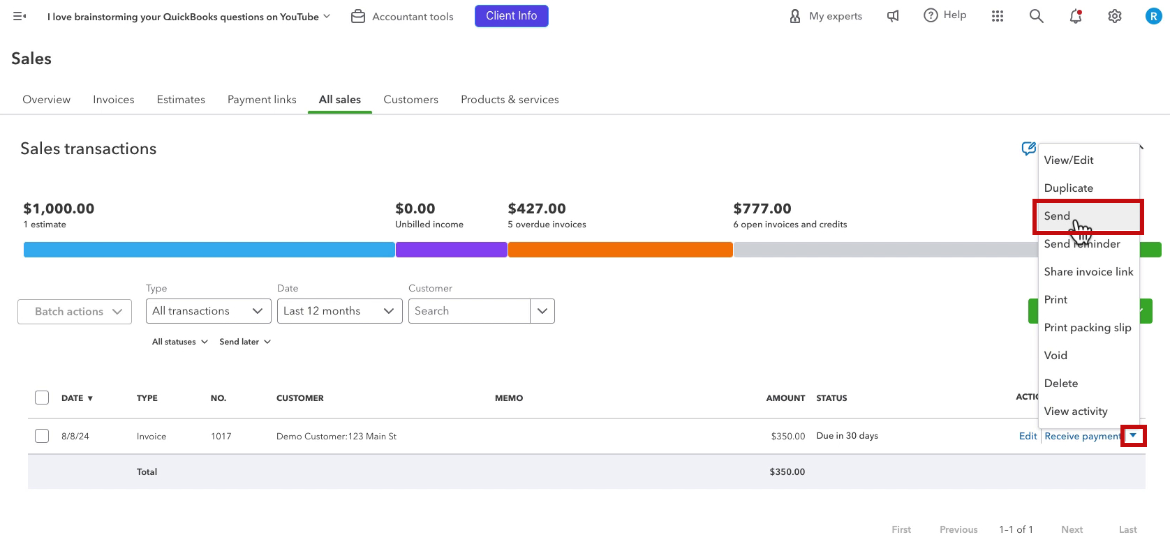Toggle the select-all checkbox in the table header
This screenshot has height=544, width=1170.
tap(42, 398)
